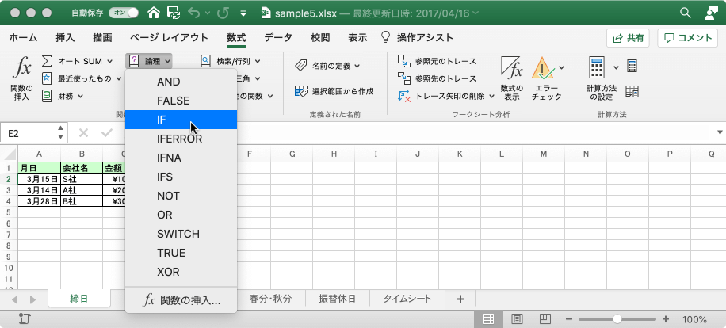Screen dimensions: 726x328
Task: Click the 計算方法の設定 calculator icon
Action: coord(598,68)
